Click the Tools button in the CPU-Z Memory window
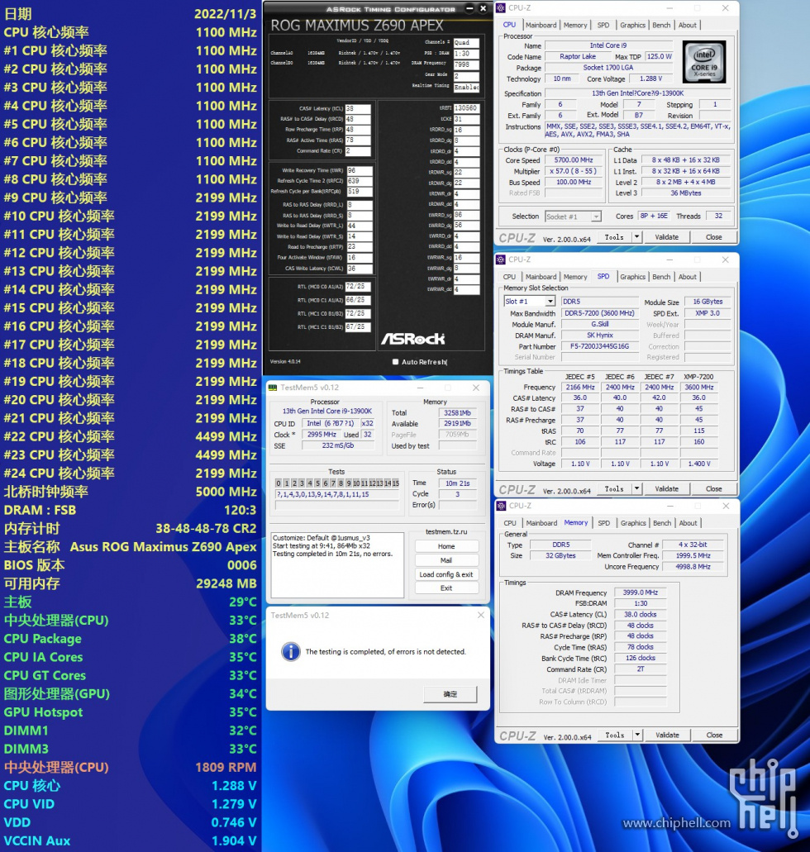 click(615, 735)
